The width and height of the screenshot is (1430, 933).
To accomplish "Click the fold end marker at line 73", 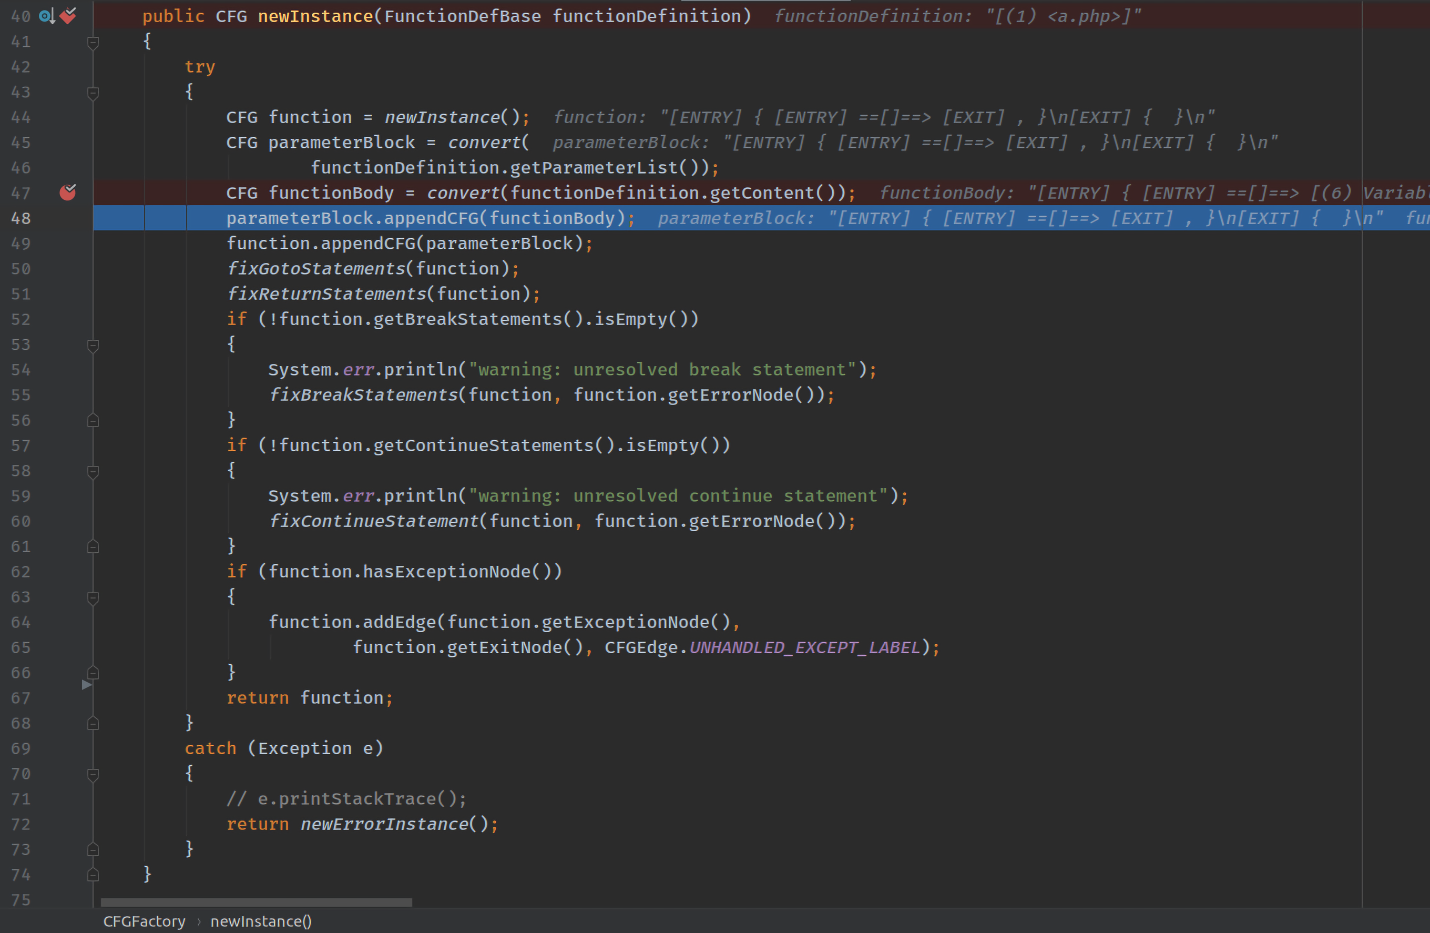I will click(93, 849).
